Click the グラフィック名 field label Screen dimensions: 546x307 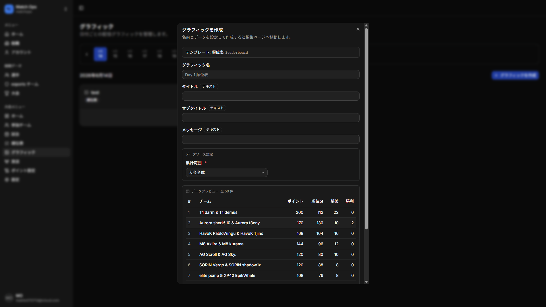tap(196, 65)
